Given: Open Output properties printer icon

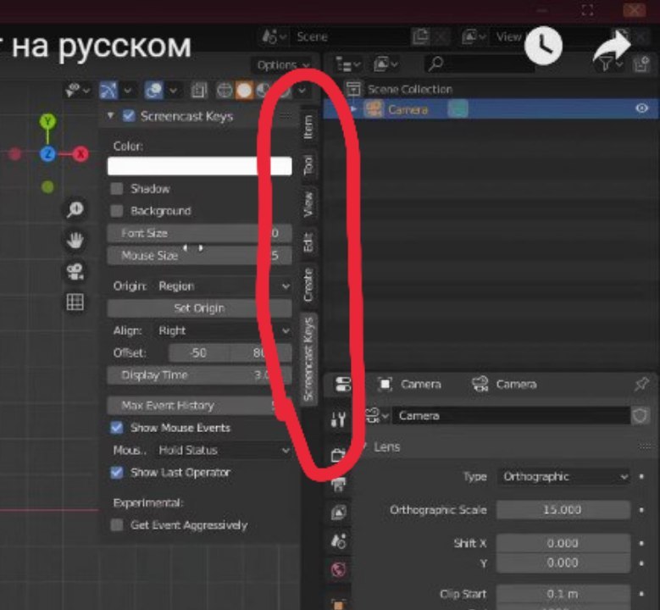Looking at the screenshot, I should [338, 484].
